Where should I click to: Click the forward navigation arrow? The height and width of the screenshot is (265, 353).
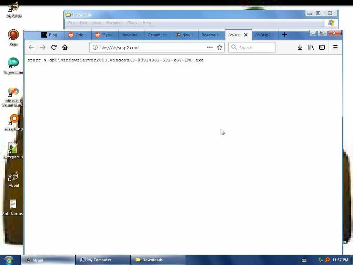(x=42, y=47)
